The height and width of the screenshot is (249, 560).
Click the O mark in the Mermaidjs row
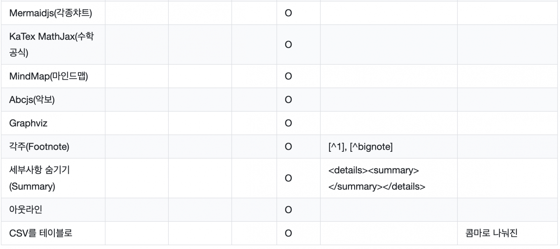pyautogui.click(x=288, y=13)
